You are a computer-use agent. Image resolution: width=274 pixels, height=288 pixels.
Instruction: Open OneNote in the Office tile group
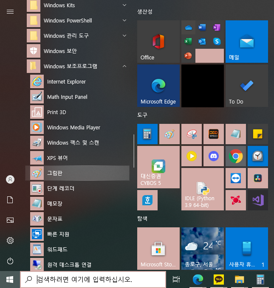point(217,28)
